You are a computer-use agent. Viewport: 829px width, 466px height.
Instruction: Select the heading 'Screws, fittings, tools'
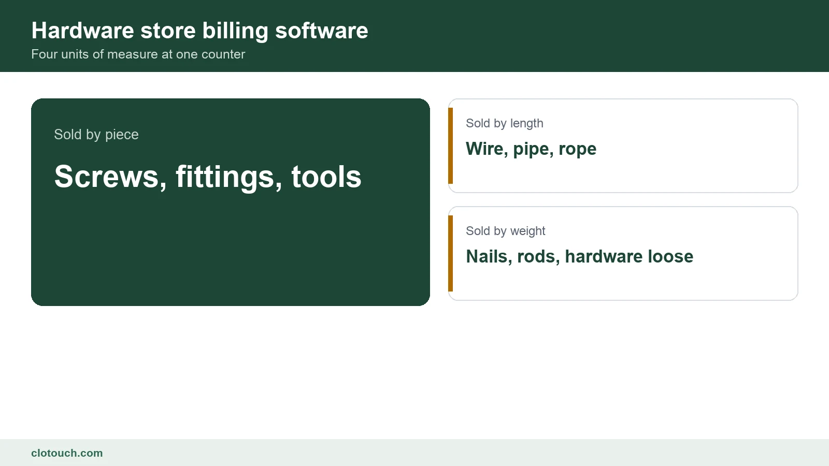click(208, 177)
